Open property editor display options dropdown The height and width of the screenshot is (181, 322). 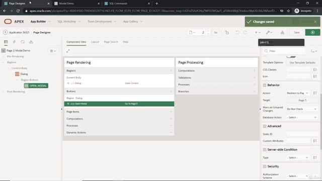point(314,51)
